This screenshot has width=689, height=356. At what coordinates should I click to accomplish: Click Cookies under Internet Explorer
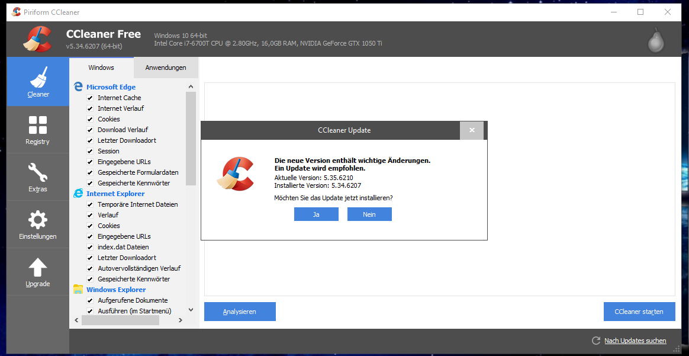(x=108, y=226)
